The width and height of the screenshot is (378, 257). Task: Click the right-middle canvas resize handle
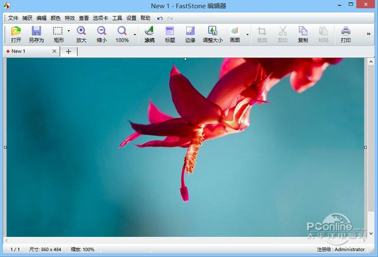(x=365, y=147)
